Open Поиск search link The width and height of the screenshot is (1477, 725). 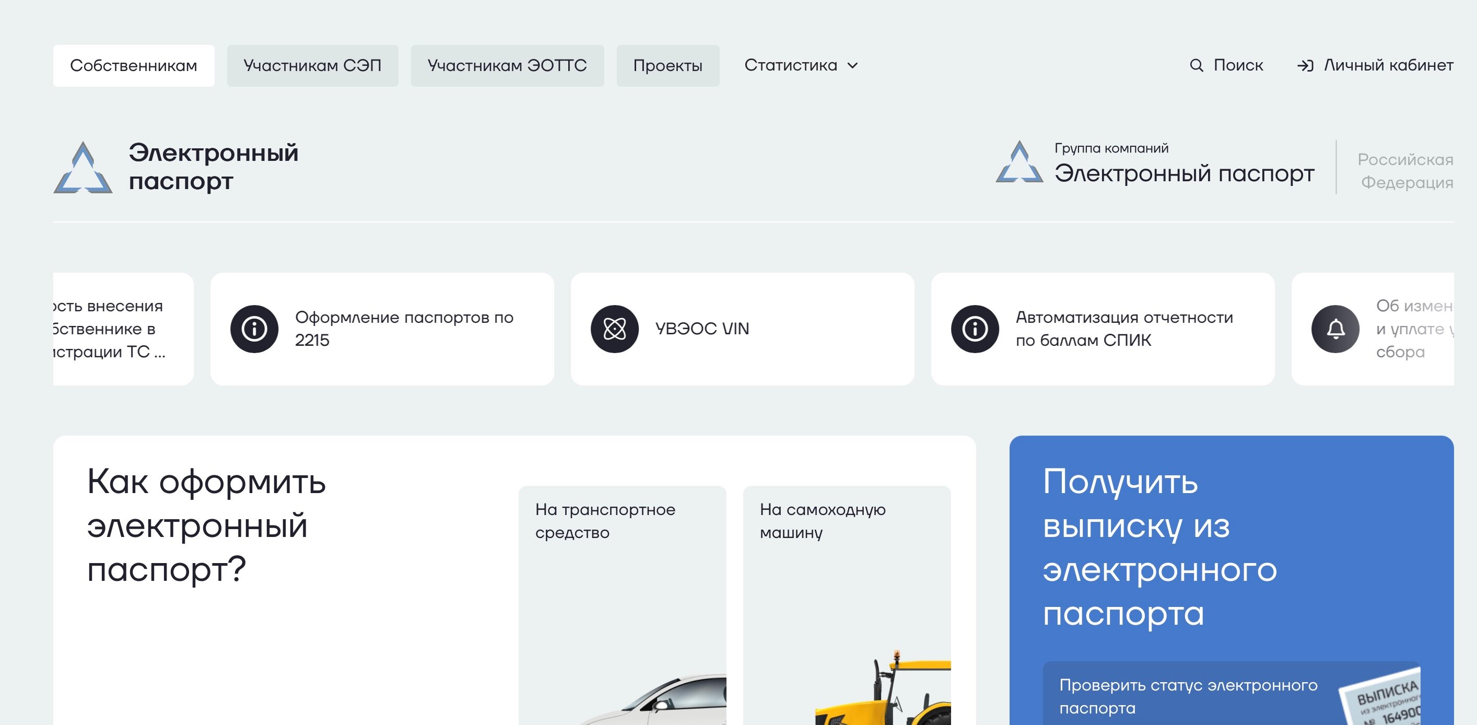pos(1226,65)
